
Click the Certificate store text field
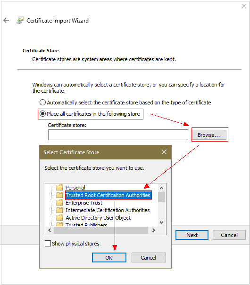(x=118, y=135)
